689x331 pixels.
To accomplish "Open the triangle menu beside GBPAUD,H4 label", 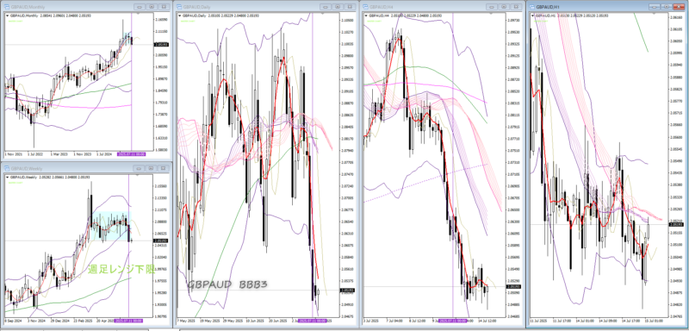I will point(366,16).
